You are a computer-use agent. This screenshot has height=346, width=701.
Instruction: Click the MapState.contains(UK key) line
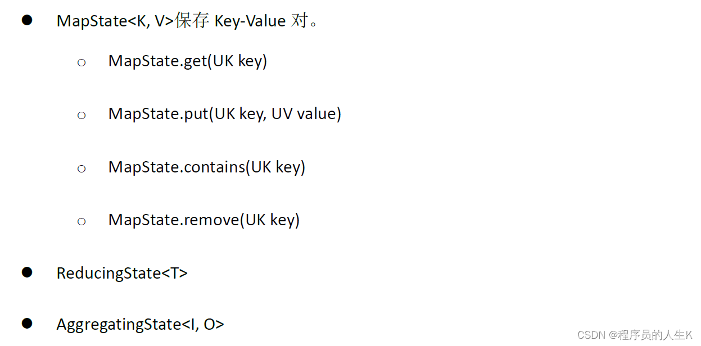pyautogui.click(x=206, y=167)
